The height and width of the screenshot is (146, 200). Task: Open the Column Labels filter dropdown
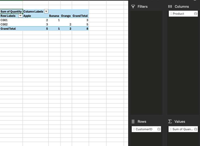(46, 11)
